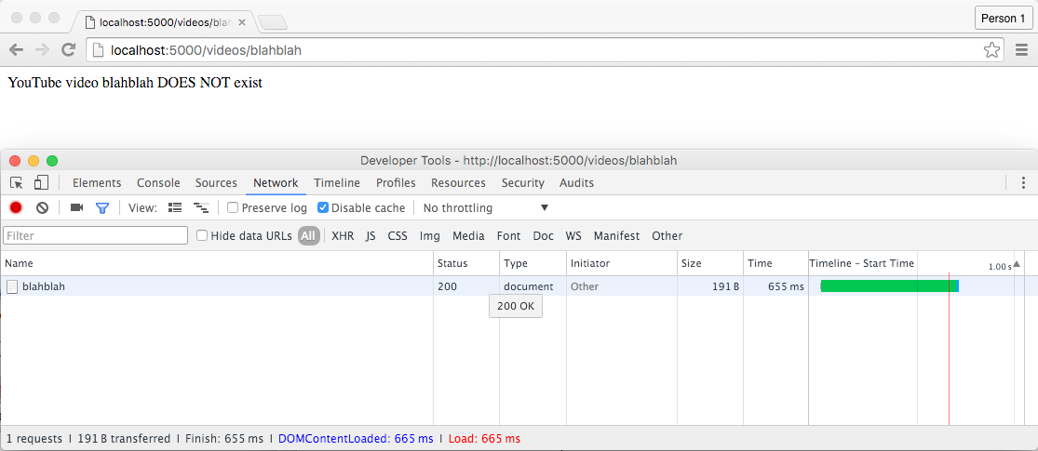
Task: Open the Timeline tab
Action: click(337, 183)
